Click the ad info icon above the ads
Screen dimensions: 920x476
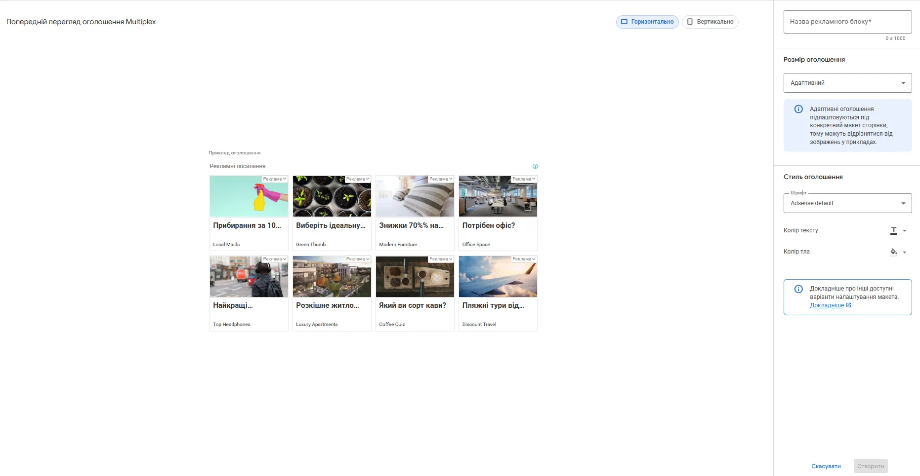[535, 166]
